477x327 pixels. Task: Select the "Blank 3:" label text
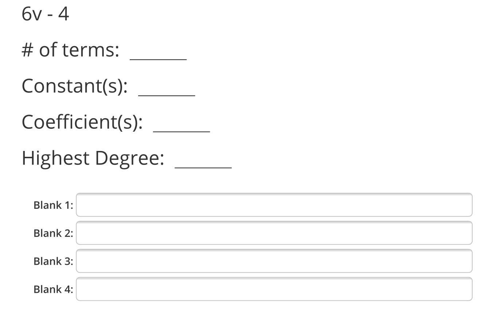click(x=53, y=261)
